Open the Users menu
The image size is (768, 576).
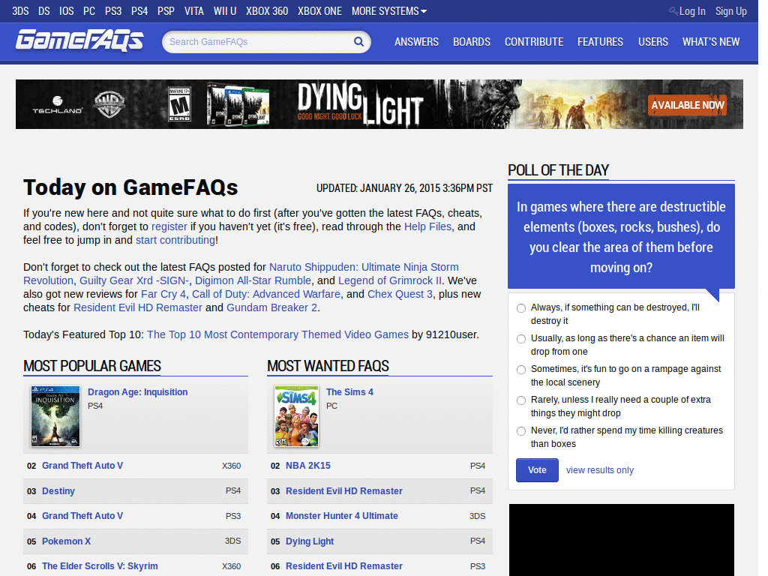click(653, 42)
